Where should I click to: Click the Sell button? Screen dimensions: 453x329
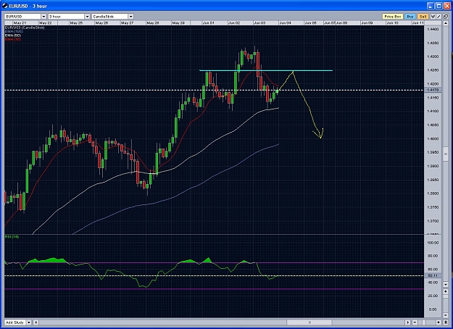coord(423,17)
